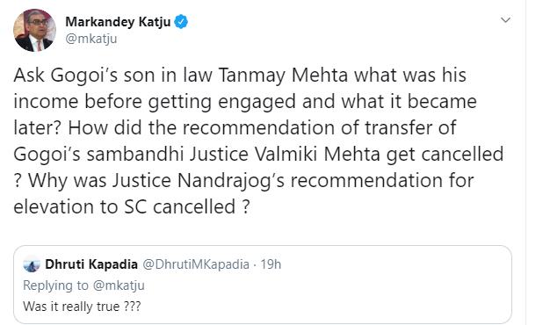Open the @DhrutiMKapadia handle
543x325 pixels.
pyautogui.click(x=196, y=264)
